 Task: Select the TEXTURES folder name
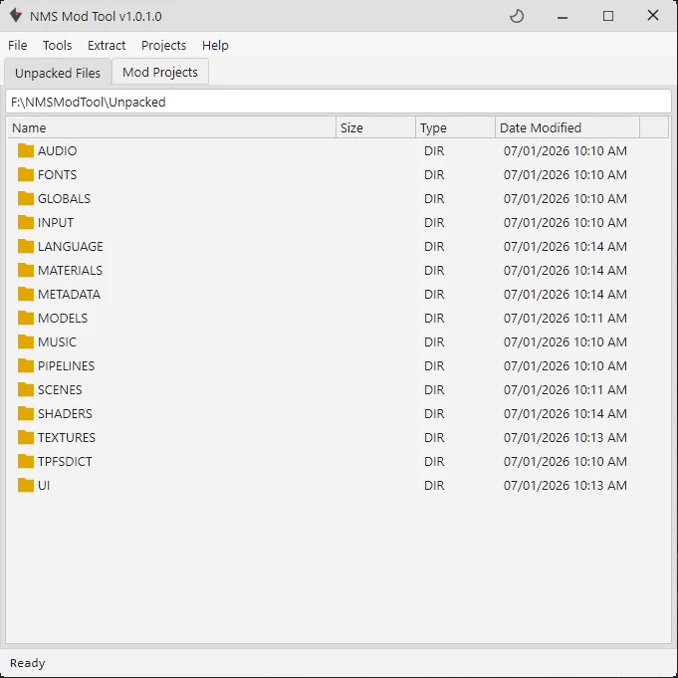[x=67, y=437]
